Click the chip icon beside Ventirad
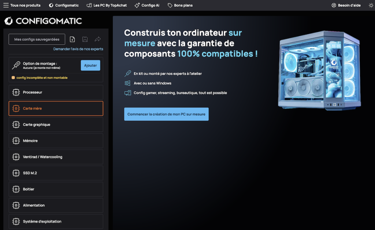 tap(16, 157)
